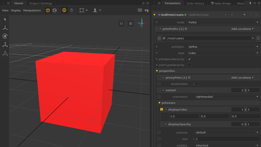Click the grid planes icon
The height and width of the screenshot is (147, 261).
(x=72, y=10)
